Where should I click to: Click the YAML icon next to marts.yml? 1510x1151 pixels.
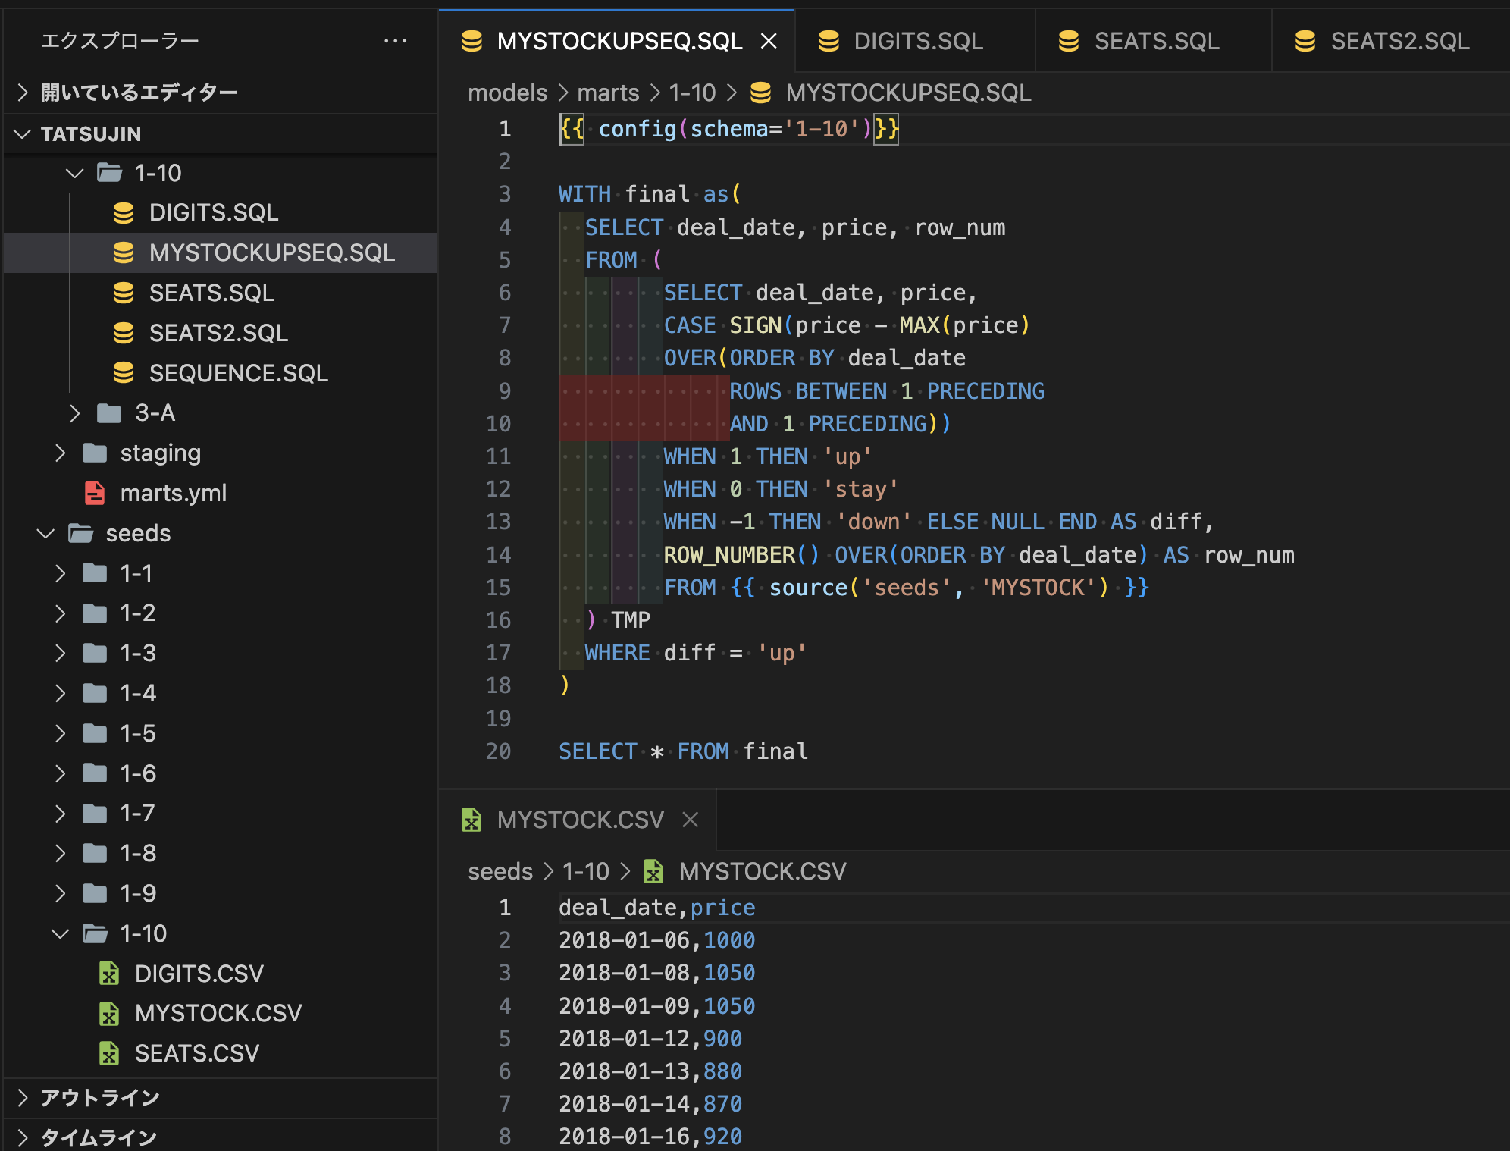pos(94,493)
